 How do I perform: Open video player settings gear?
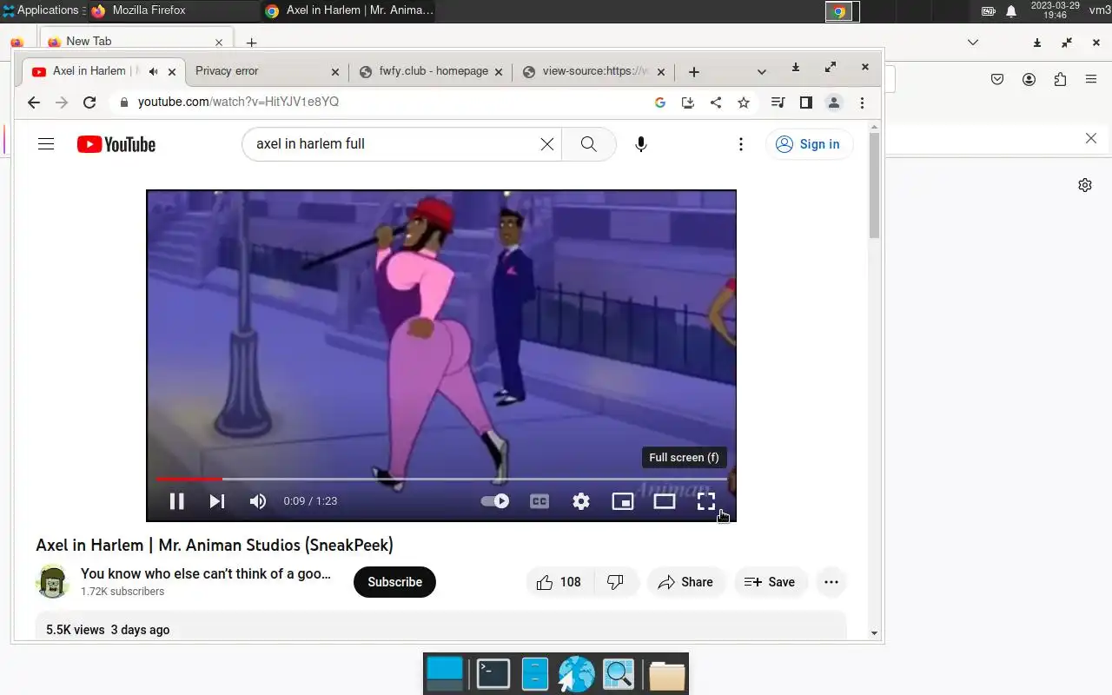(x=581, y=501)
